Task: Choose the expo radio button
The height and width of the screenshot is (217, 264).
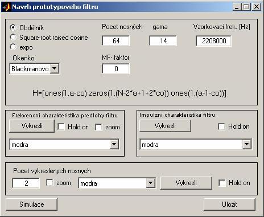Action: pyautogui.click(x=13, y=47)
